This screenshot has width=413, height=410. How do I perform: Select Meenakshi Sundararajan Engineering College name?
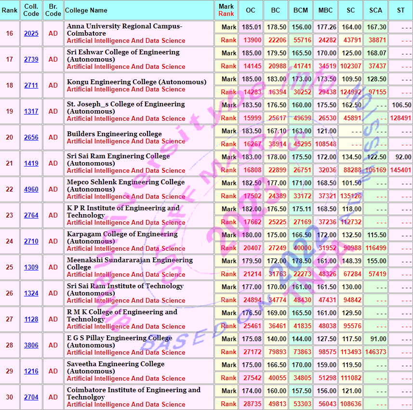coord(130,264)
